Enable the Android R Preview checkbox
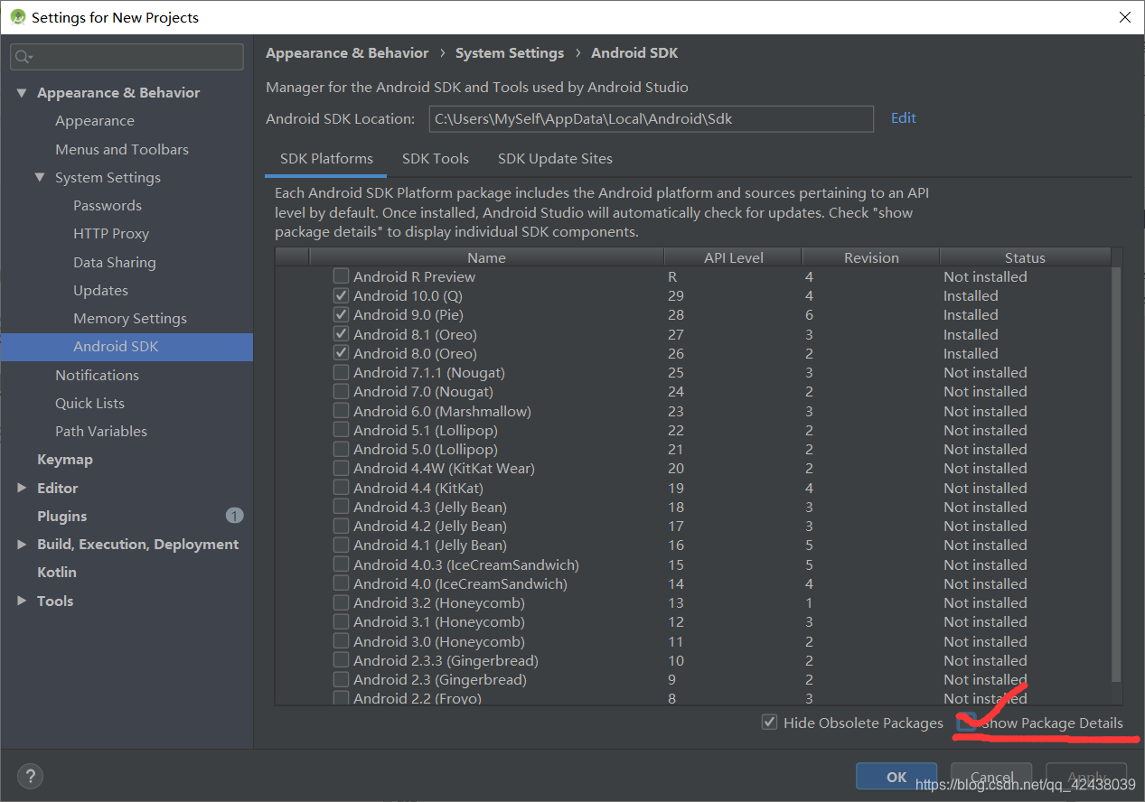This screenshot has width=1145, height=802. coord(341,276)
